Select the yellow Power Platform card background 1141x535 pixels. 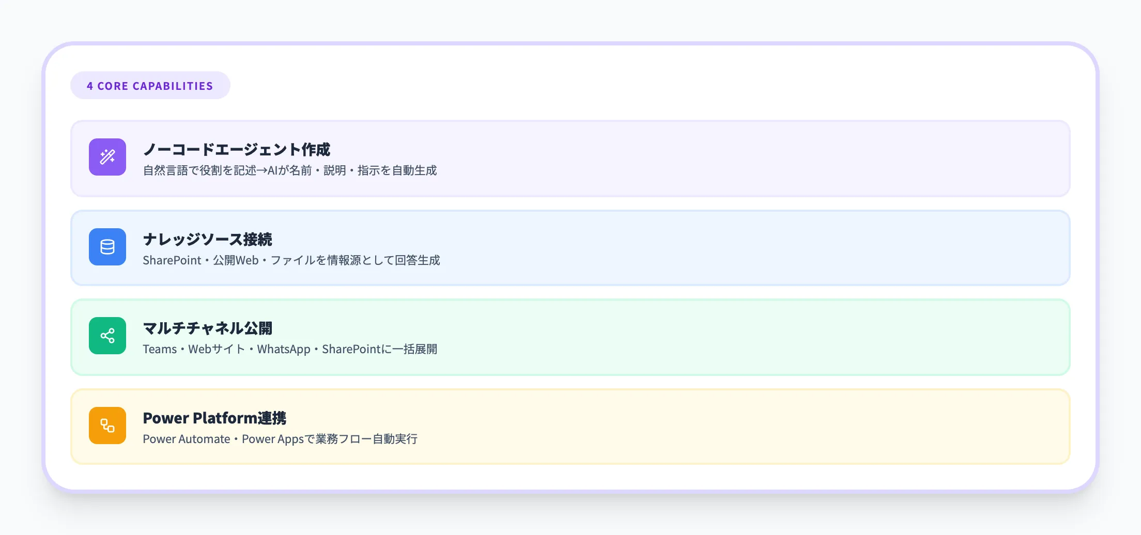tap(723, 427)
